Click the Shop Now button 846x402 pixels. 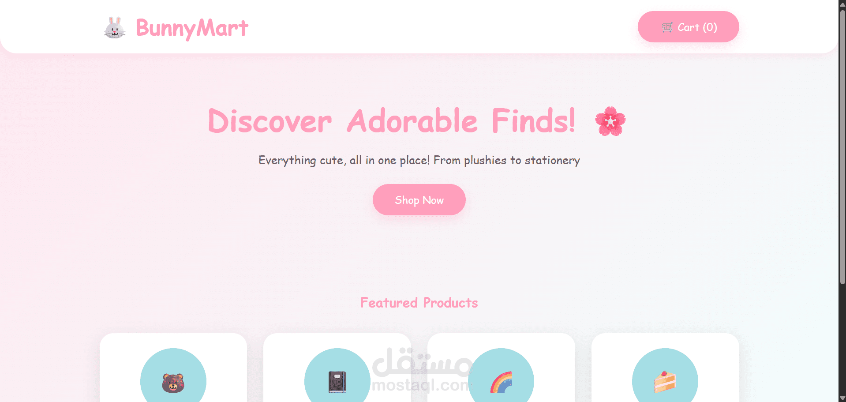point(419,200)
